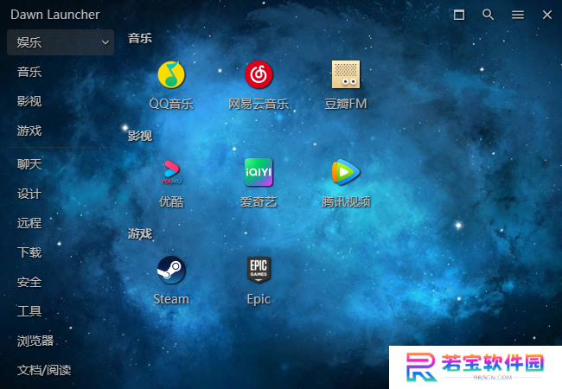Switch to the 设计 category

(x=29, y=194)
